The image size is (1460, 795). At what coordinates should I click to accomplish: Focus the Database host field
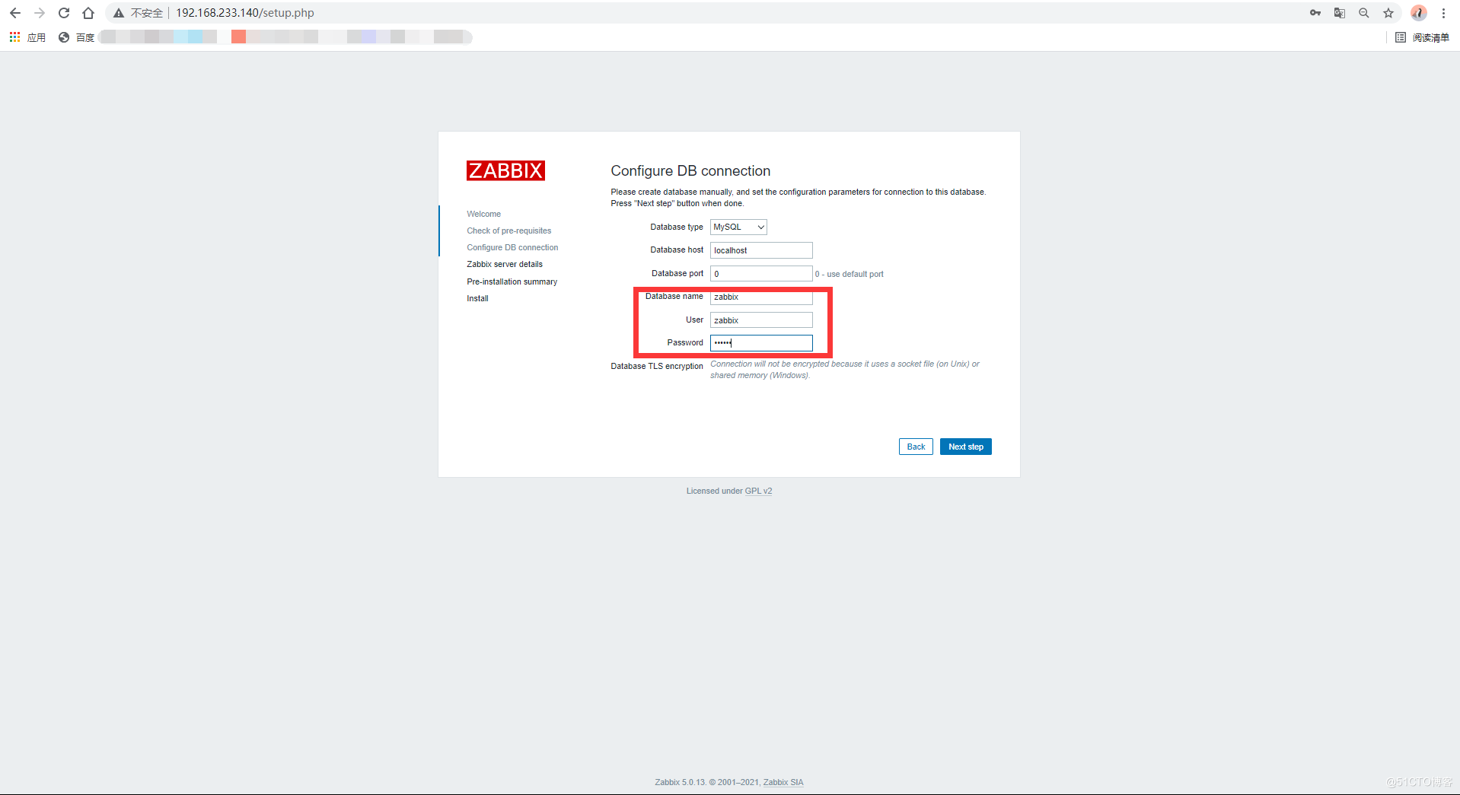(761, 250)
